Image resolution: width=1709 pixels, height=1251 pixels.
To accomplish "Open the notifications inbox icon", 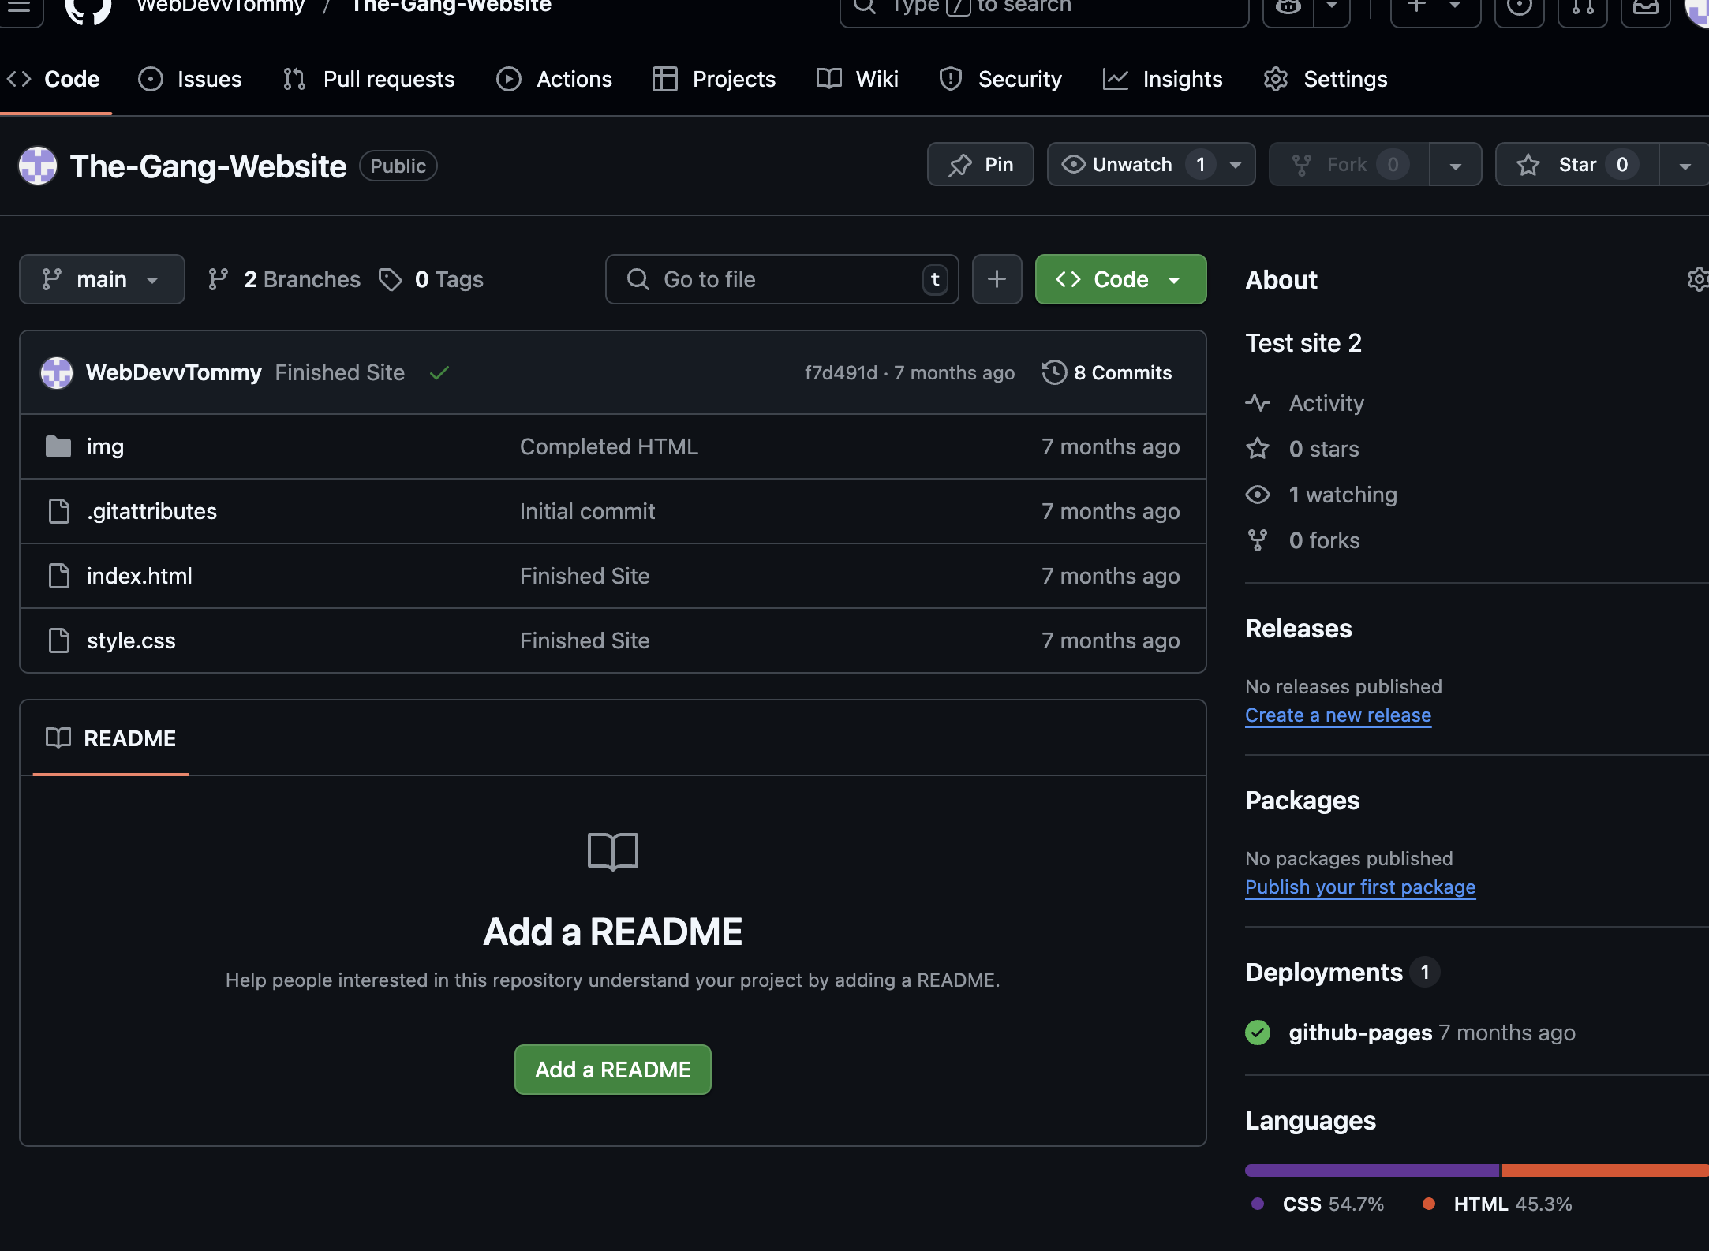I will pos(1645,8).
